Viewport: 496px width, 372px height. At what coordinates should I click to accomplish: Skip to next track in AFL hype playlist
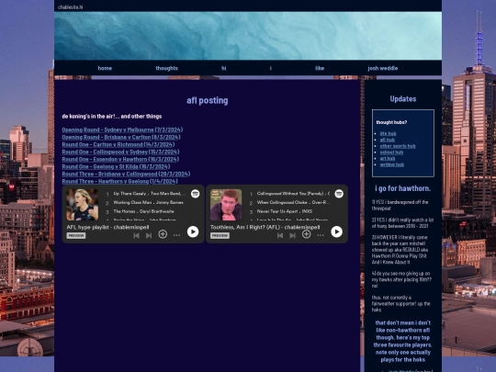click(x=149, y=235)
